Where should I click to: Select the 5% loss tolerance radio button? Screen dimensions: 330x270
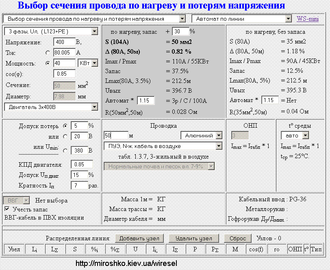65,126
